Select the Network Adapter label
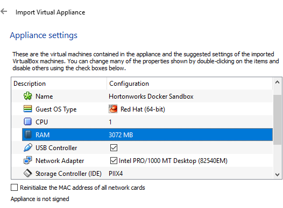Screen dimensions: 283x208 click(x=60, y=161)
